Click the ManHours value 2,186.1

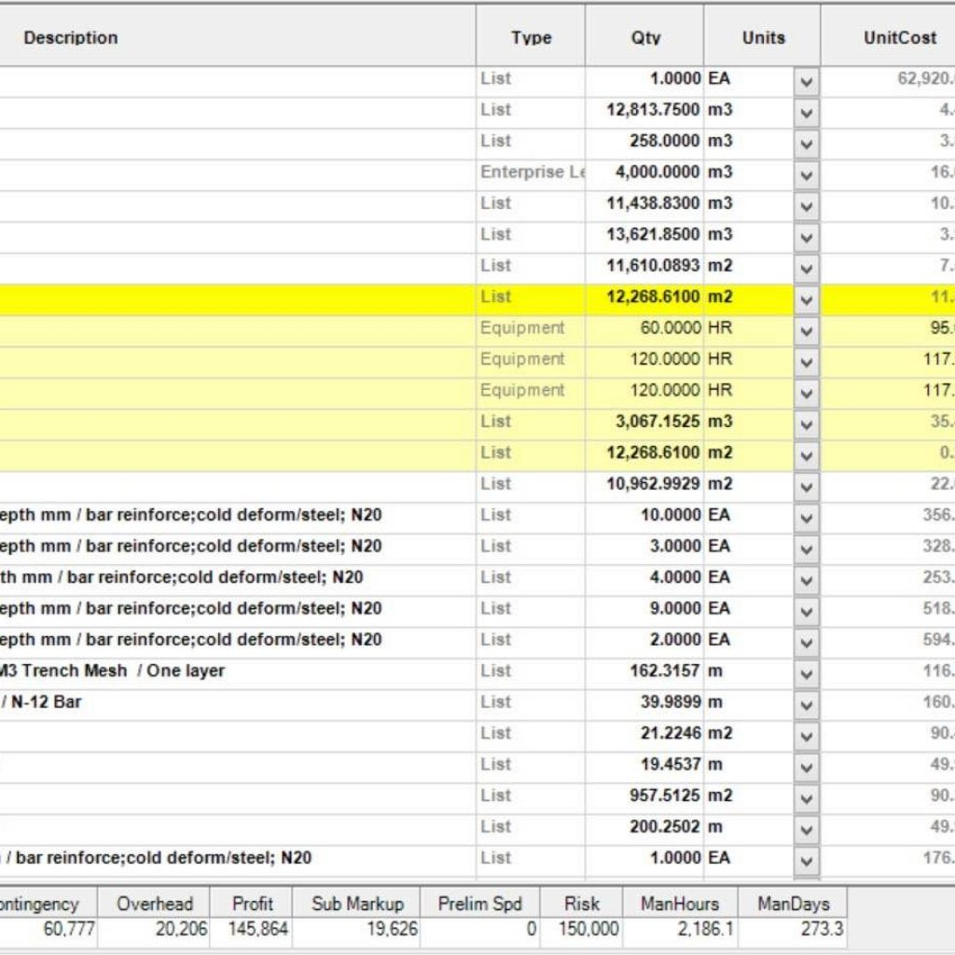point(681,929)
